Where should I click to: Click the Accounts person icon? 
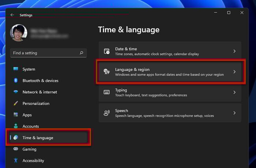point(16,126)
